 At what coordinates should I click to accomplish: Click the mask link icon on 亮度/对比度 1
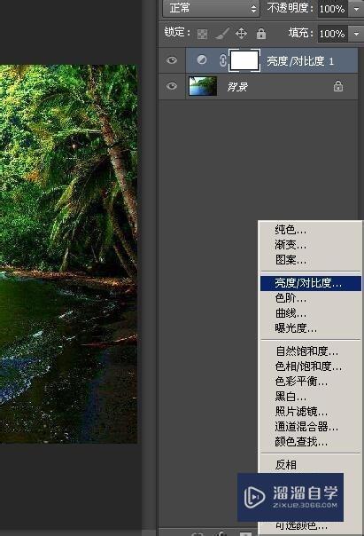point(222,60)
